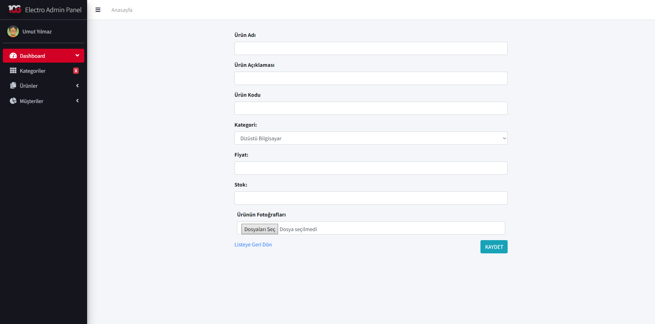Image resolution: width=655 pixels, height=324 pixels.
Task: Collapse the Dashboard menu chevron
Action: (77, 56)
